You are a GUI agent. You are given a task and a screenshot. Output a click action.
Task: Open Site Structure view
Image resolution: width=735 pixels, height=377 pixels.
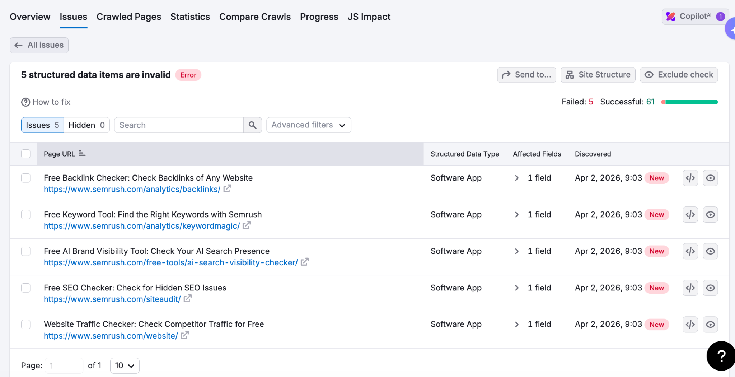coord(598,75)
